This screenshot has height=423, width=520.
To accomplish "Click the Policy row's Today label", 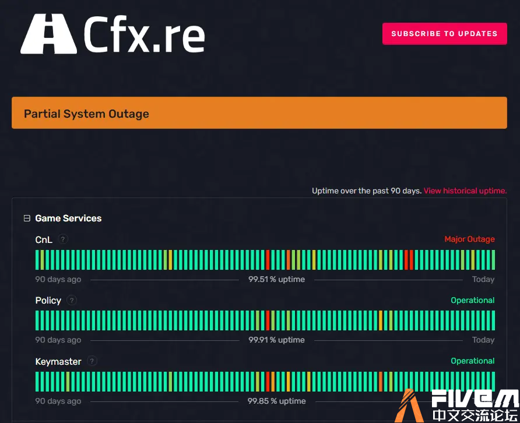I will tap(483, 340).
